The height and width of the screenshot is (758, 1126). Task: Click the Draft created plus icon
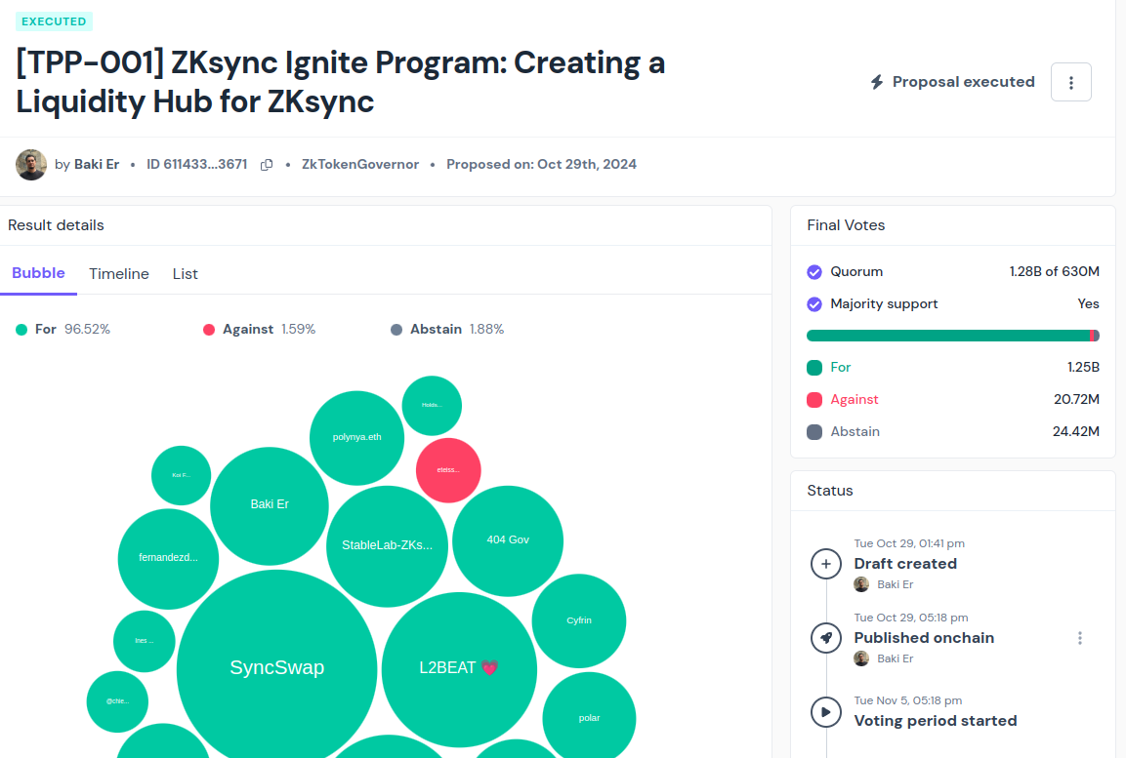pyautogui.click(x=826, y=564)
